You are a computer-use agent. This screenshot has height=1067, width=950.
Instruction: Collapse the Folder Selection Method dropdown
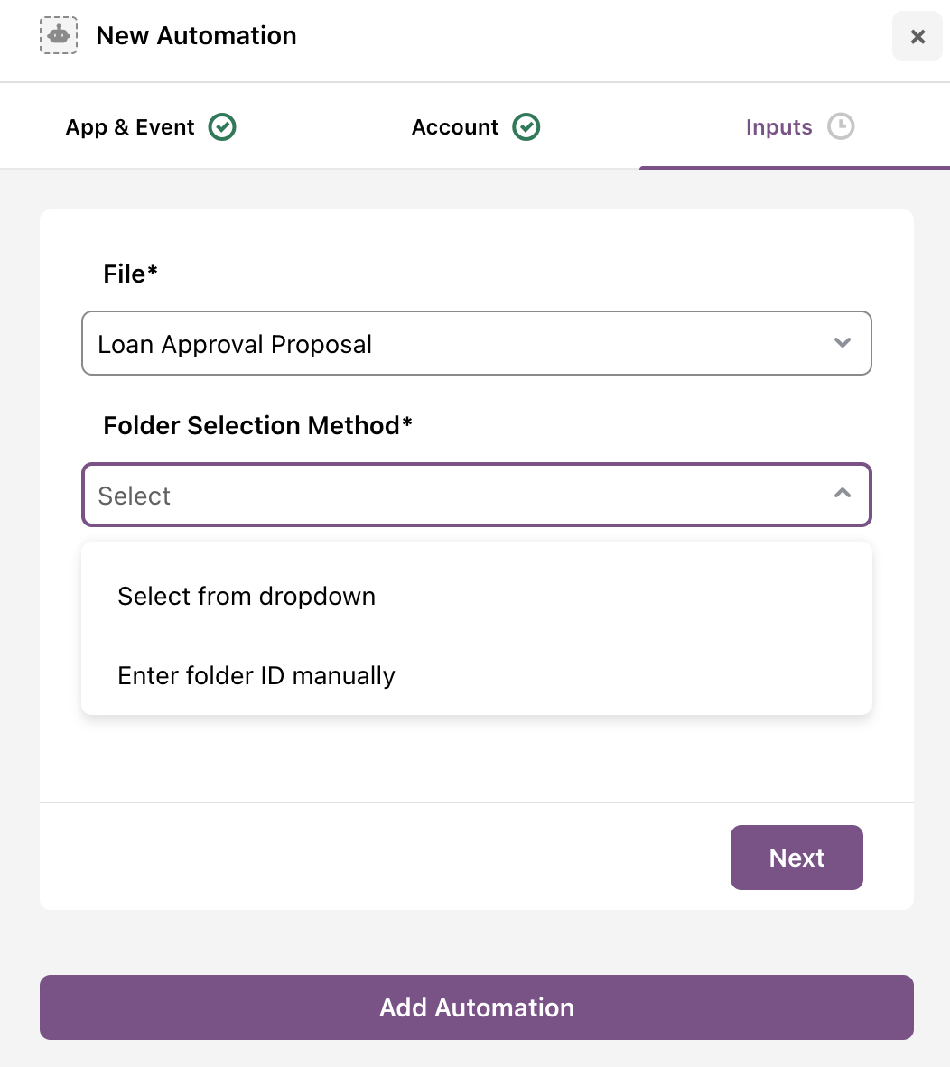pos(477,495)
